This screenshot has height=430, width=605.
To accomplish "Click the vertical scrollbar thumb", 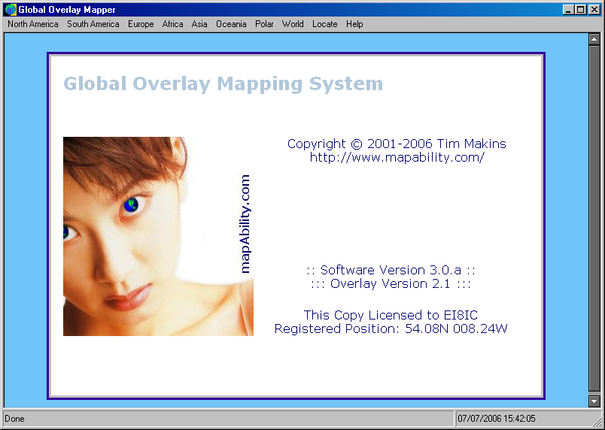I will (594, 218).
